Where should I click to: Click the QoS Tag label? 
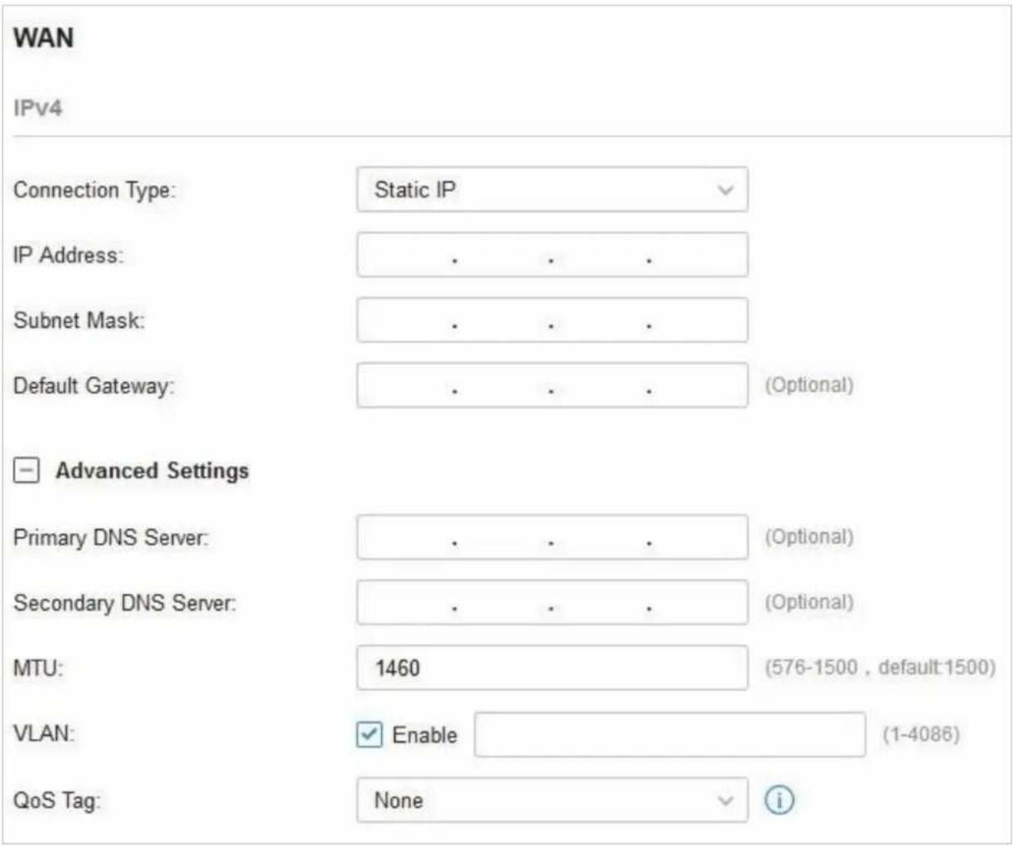56,801
